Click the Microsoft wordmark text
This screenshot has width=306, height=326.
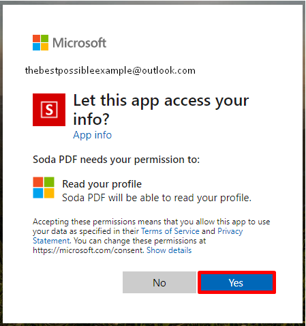(x=80, y=42)
